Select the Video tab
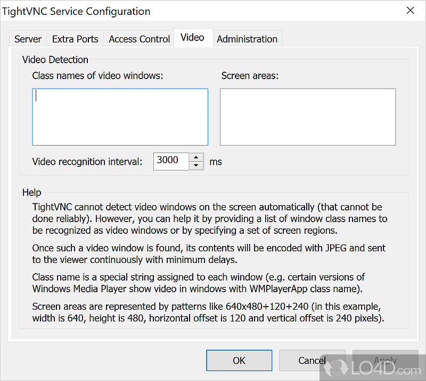This screenshot has width=426, height=381. 192,37
